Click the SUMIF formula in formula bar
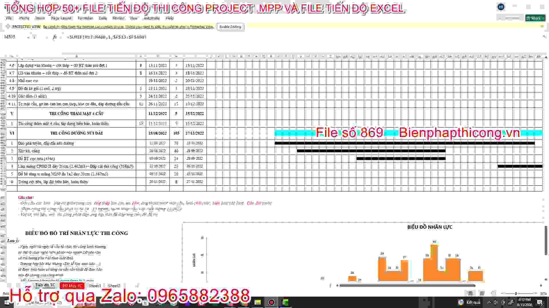 click(106, 37)
